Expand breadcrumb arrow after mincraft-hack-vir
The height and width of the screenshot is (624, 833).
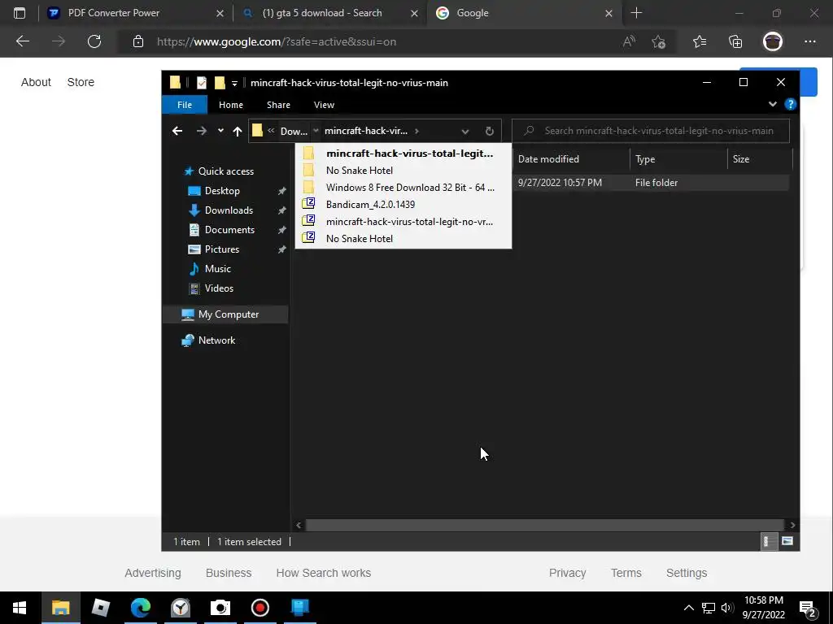pos(417,131)
